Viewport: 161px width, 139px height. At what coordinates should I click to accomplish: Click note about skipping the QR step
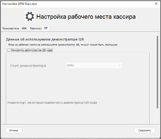[63, 45]
